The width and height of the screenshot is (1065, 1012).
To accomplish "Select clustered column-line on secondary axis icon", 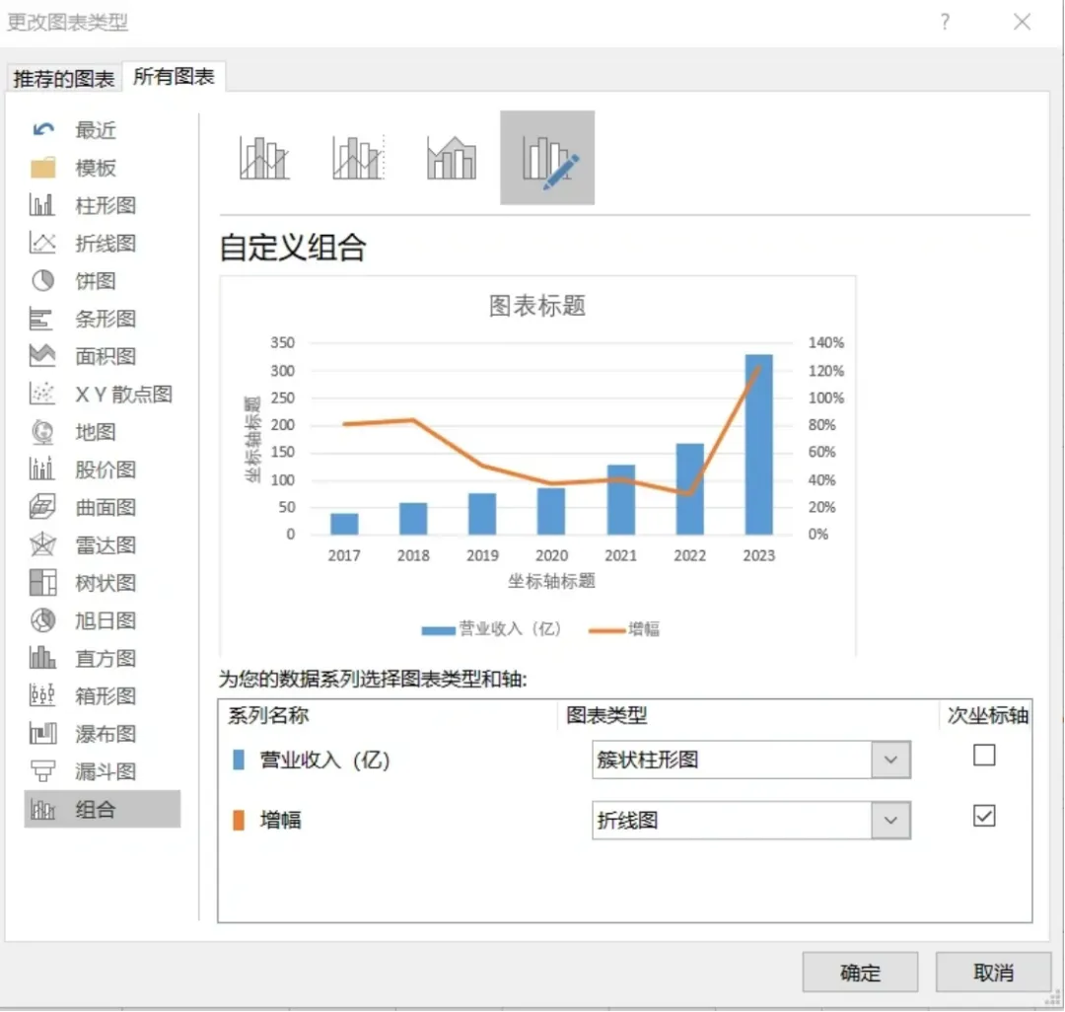I will (359, 158).
